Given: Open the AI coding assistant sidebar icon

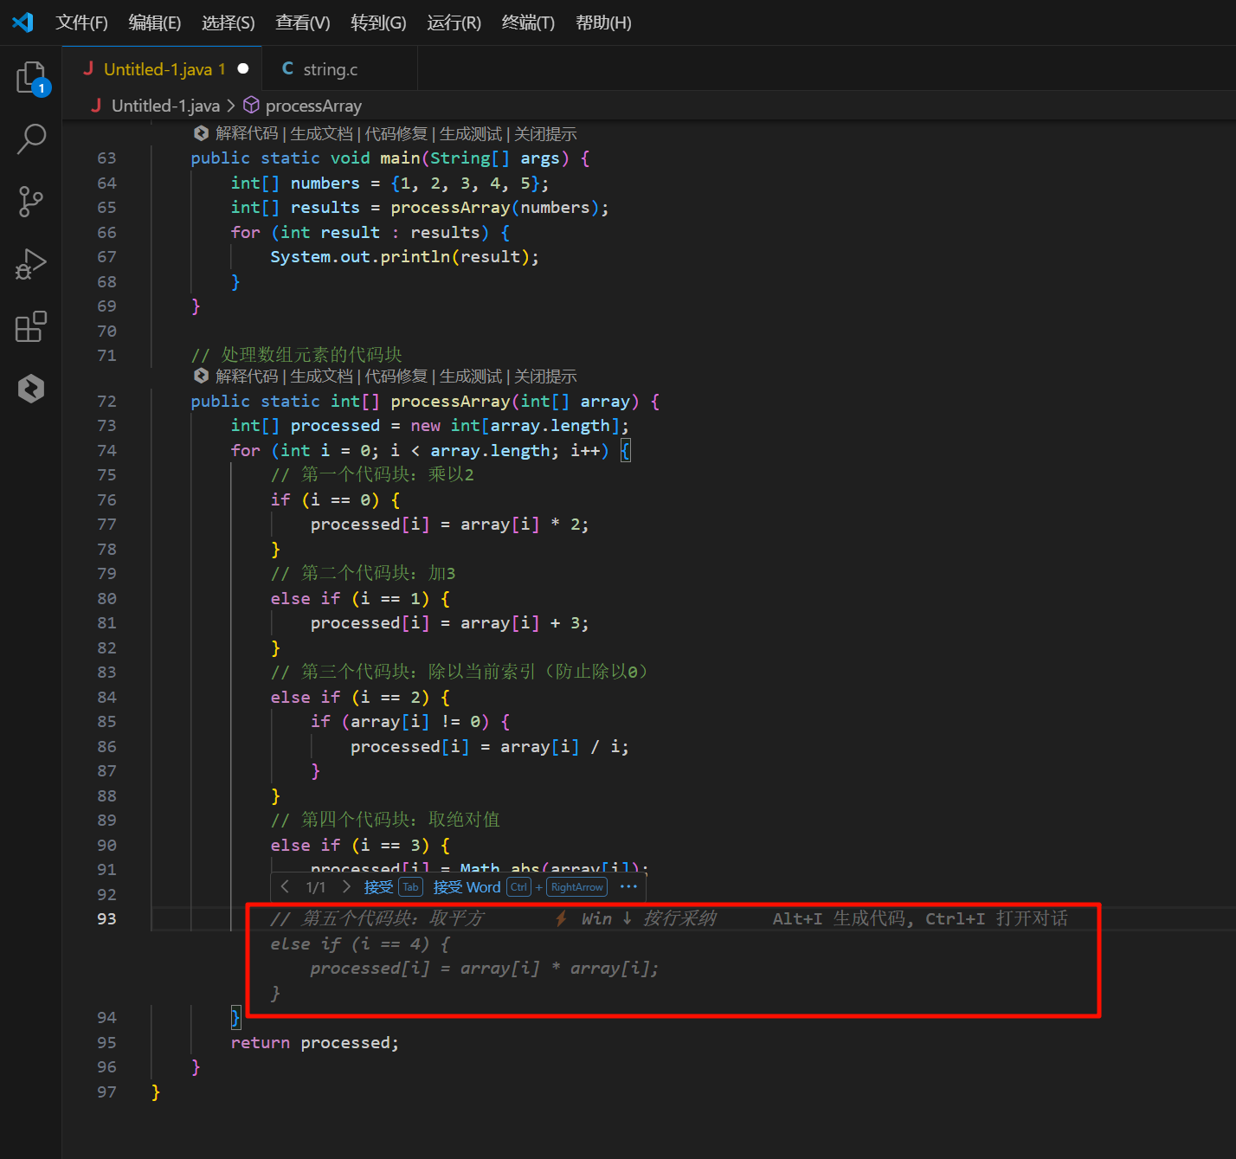Looking at the screenshot, I should pos(31,389).
